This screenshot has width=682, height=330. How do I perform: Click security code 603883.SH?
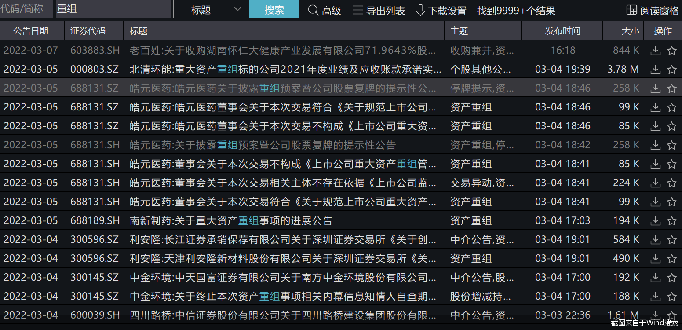click(95, 51)
